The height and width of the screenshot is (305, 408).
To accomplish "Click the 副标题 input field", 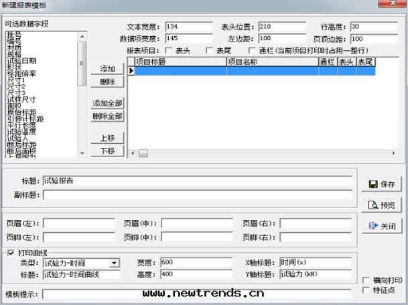I will [197, 195].
